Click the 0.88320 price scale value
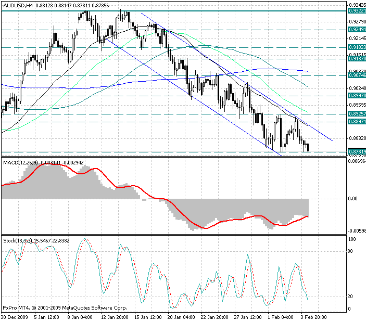366x321 pixels. click(357, 138)
